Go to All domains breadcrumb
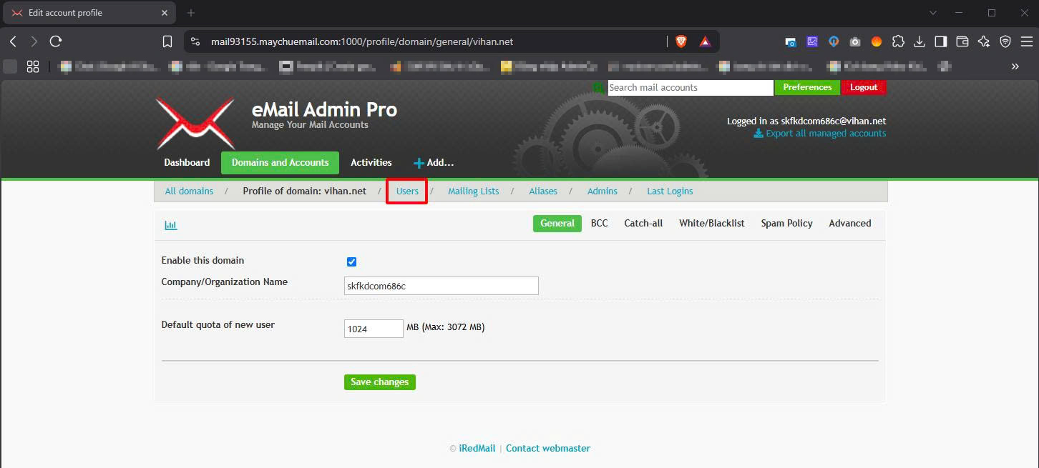This screenshot has height=468, width=1039. [x=189, y=191]
